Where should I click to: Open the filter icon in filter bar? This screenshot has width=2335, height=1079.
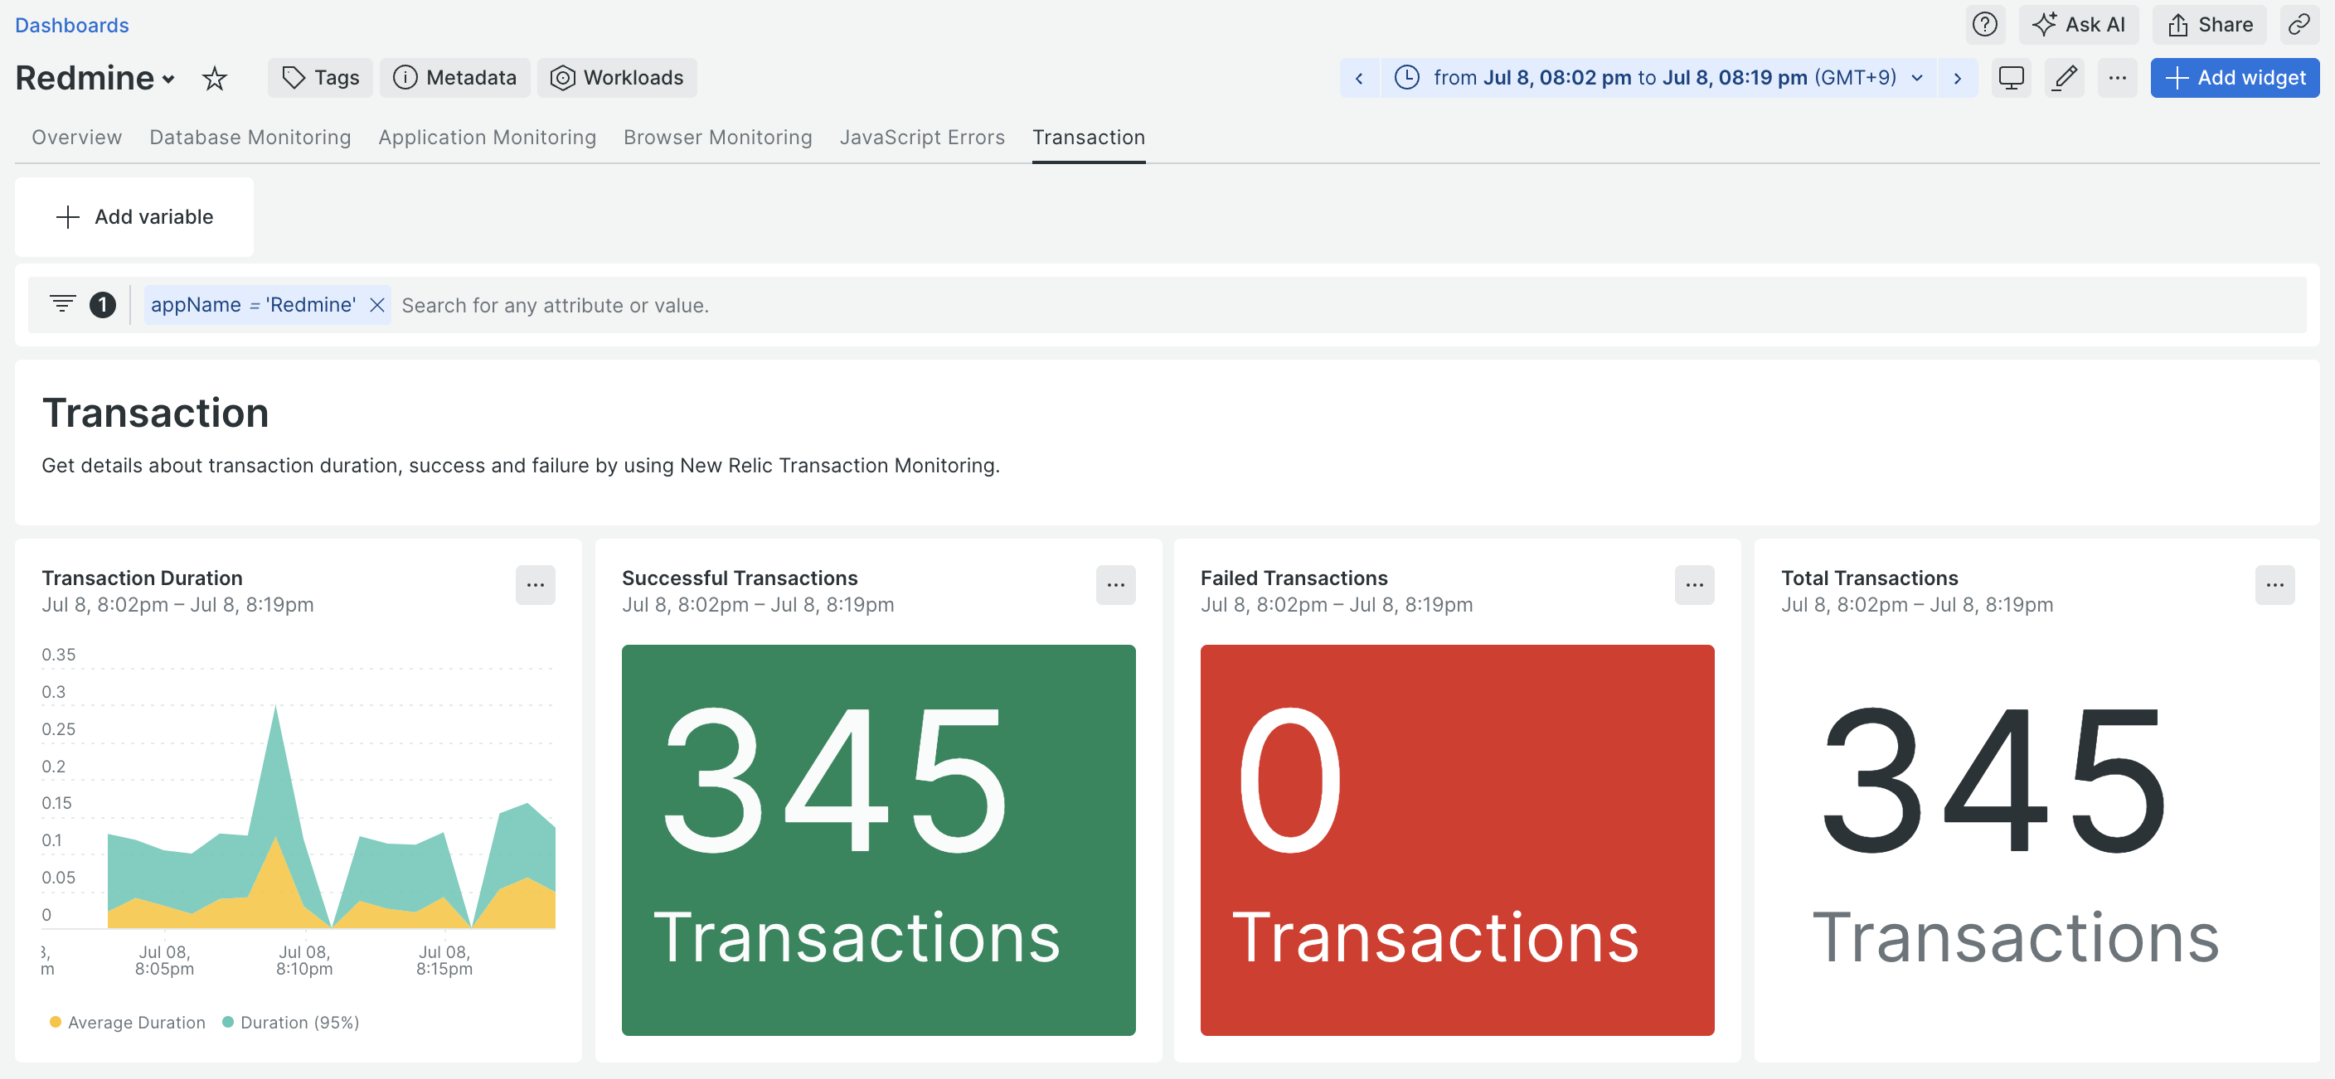coord(62,303)
